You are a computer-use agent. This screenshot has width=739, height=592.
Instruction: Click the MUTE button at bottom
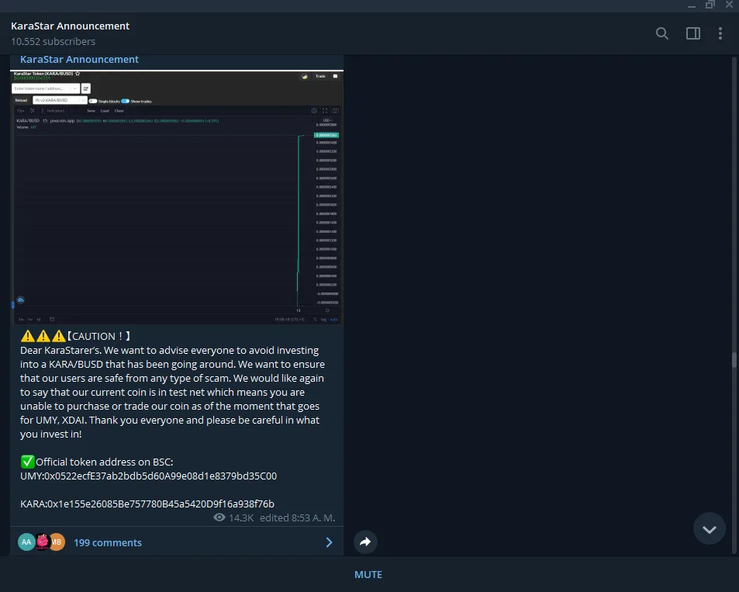(368, 575)
